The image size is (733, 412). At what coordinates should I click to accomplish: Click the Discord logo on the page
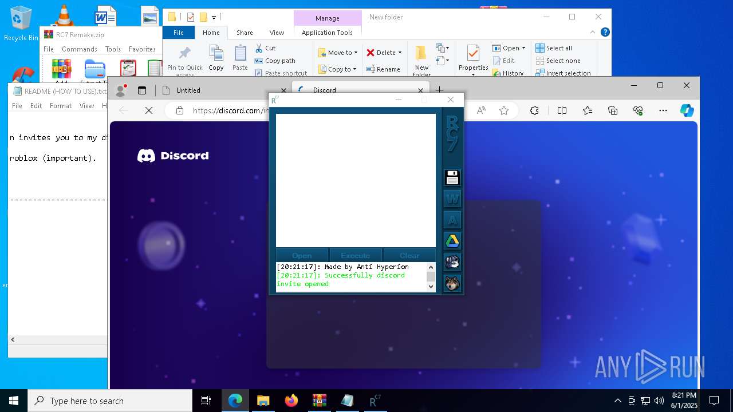coord(173,155)
